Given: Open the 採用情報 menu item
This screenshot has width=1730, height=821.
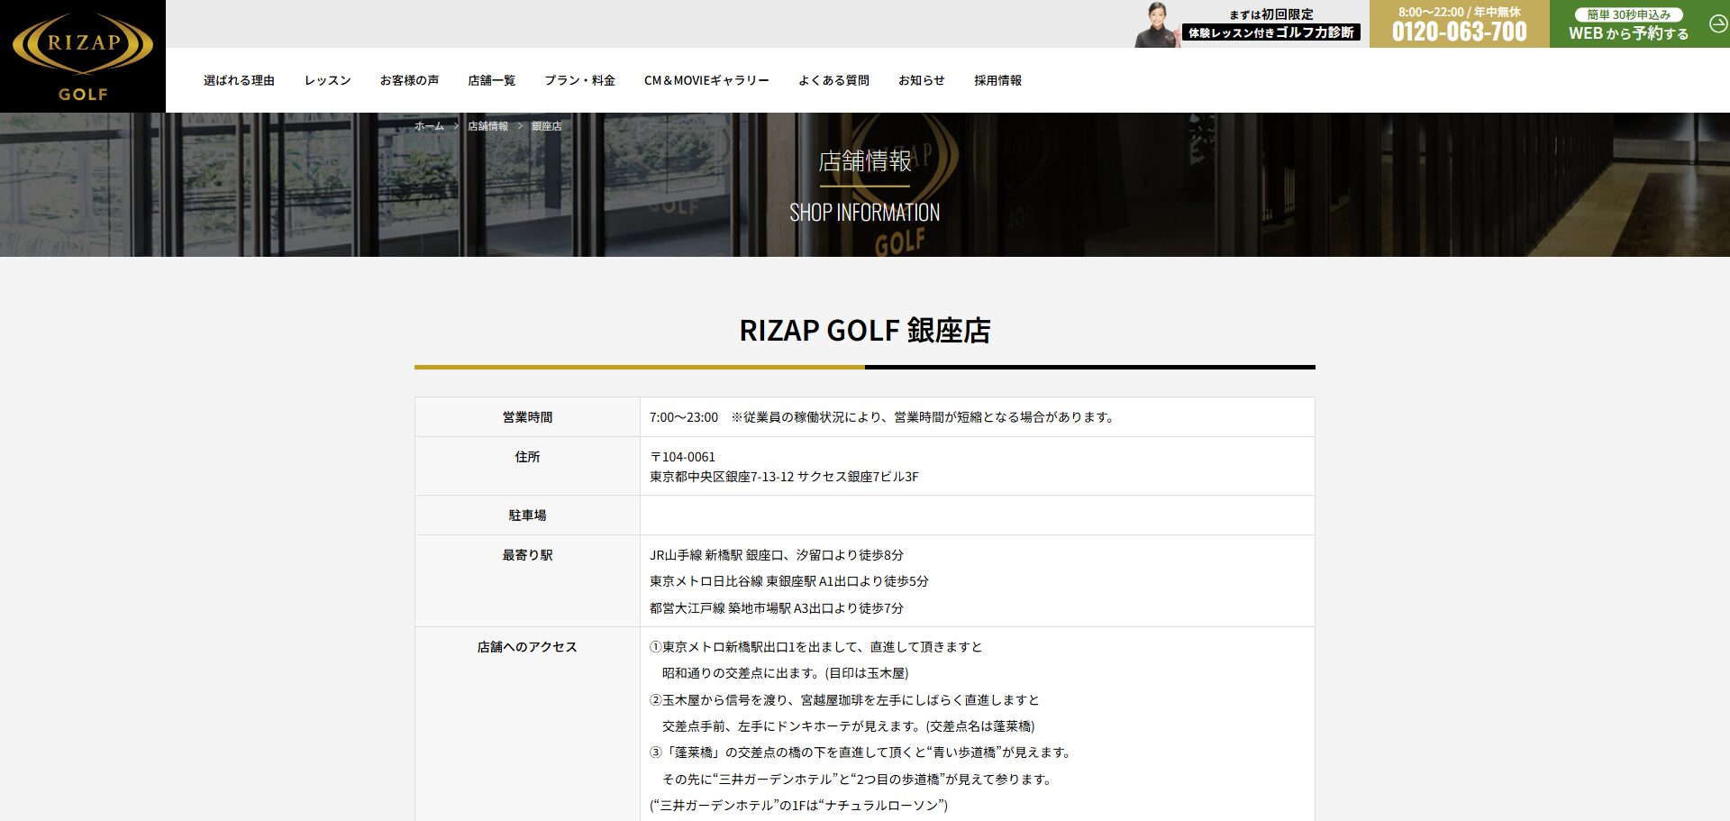Looking at the screenshot, I should (x=997, y=80).
